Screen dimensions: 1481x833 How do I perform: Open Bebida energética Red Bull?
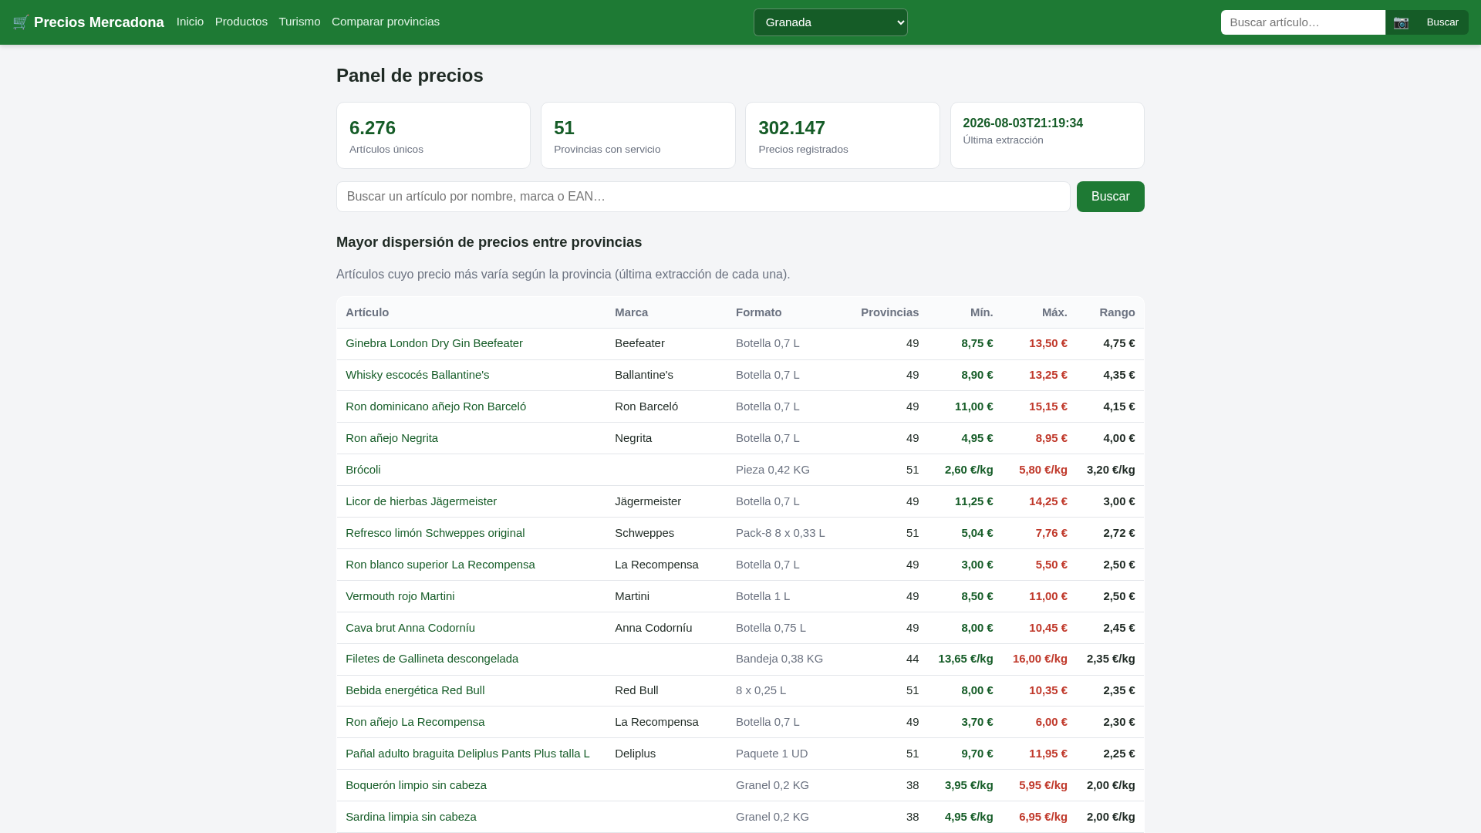tap(415, 690)
